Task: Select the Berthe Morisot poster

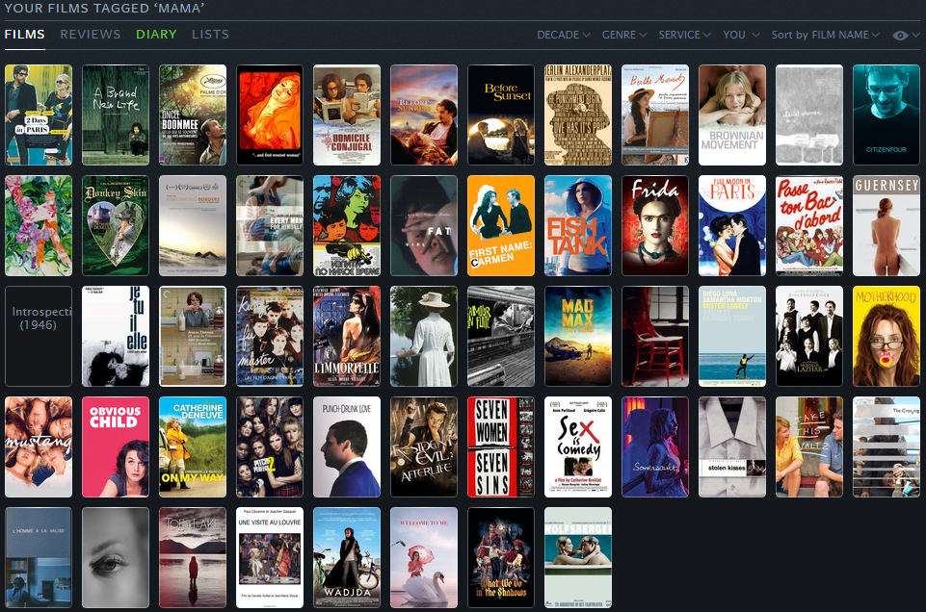Action: 655,115
